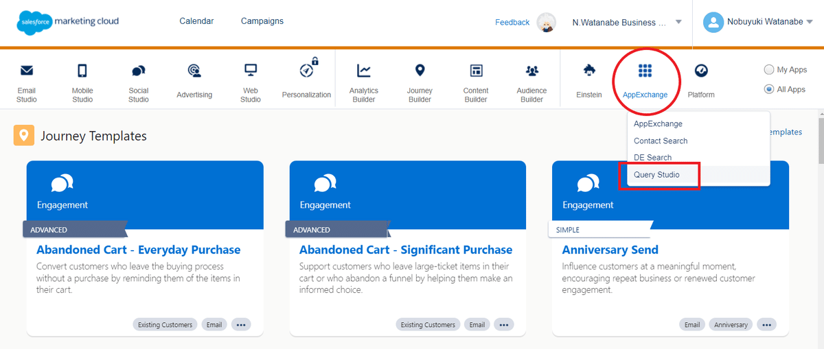The height and width of the screenshot is (349, 824).
Task: Open Audience Builder people icon
Action: pyautogui.click(x=532, y=71)
